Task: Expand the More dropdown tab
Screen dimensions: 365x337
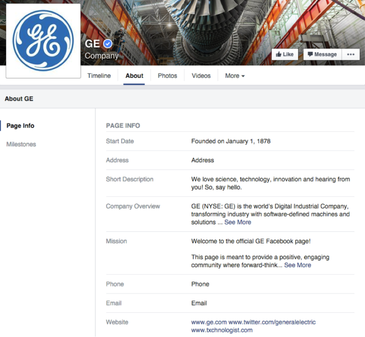Action: point(235,76)
